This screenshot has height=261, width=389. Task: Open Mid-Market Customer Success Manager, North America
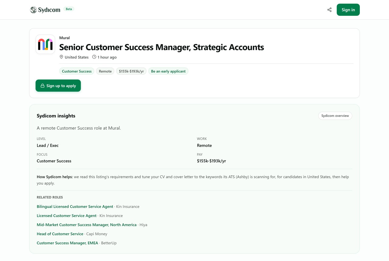[x=87, y=225]
